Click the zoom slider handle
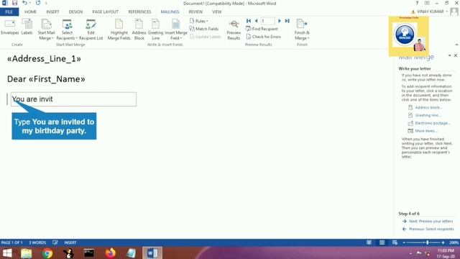This screenshot has height=259, width=460. click(x=428, y=242)
